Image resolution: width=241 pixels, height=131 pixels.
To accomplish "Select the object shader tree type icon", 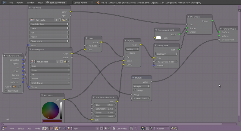I will pos(56,128).
